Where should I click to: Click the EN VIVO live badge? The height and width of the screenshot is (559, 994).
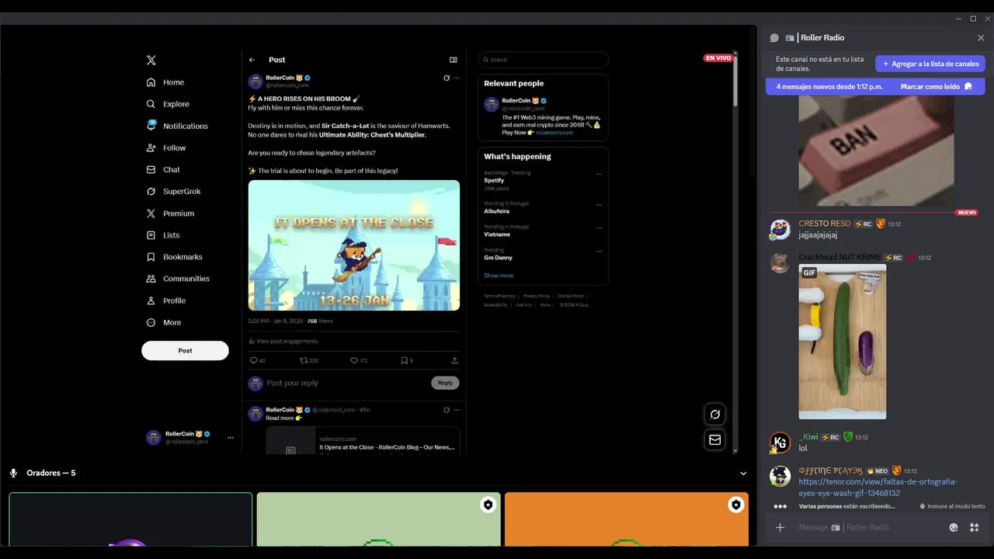tap(718, 58)
